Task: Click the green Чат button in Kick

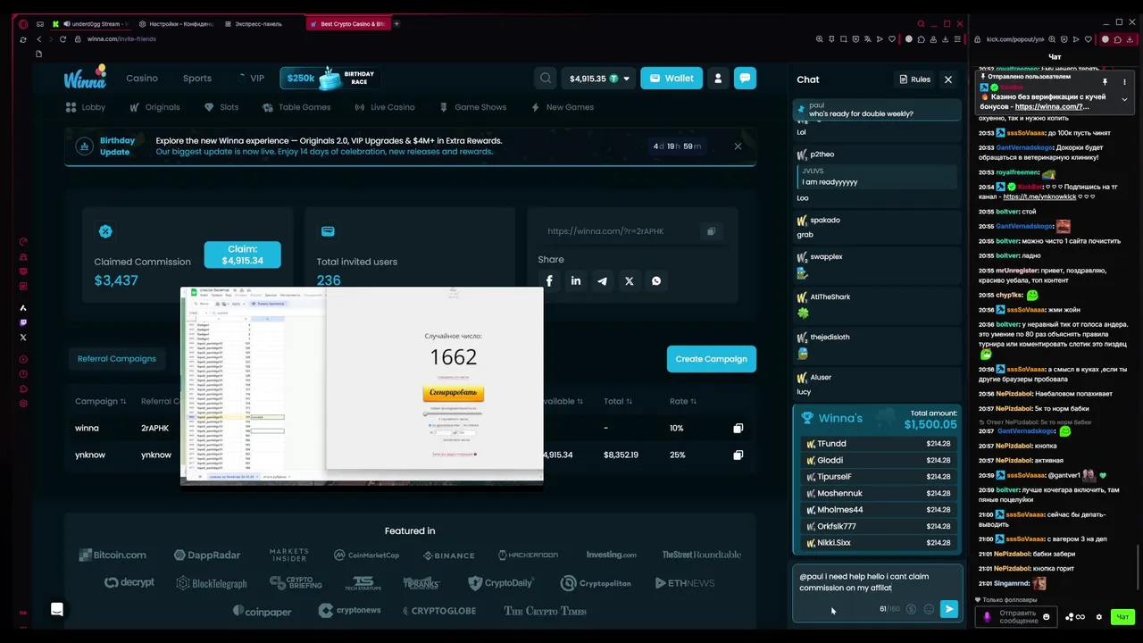Action: (1122, 617)
